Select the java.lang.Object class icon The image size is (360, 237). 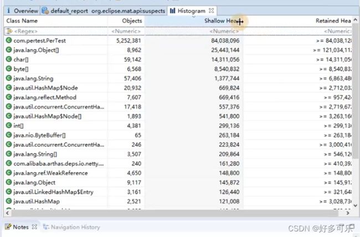tap(9, 182)
